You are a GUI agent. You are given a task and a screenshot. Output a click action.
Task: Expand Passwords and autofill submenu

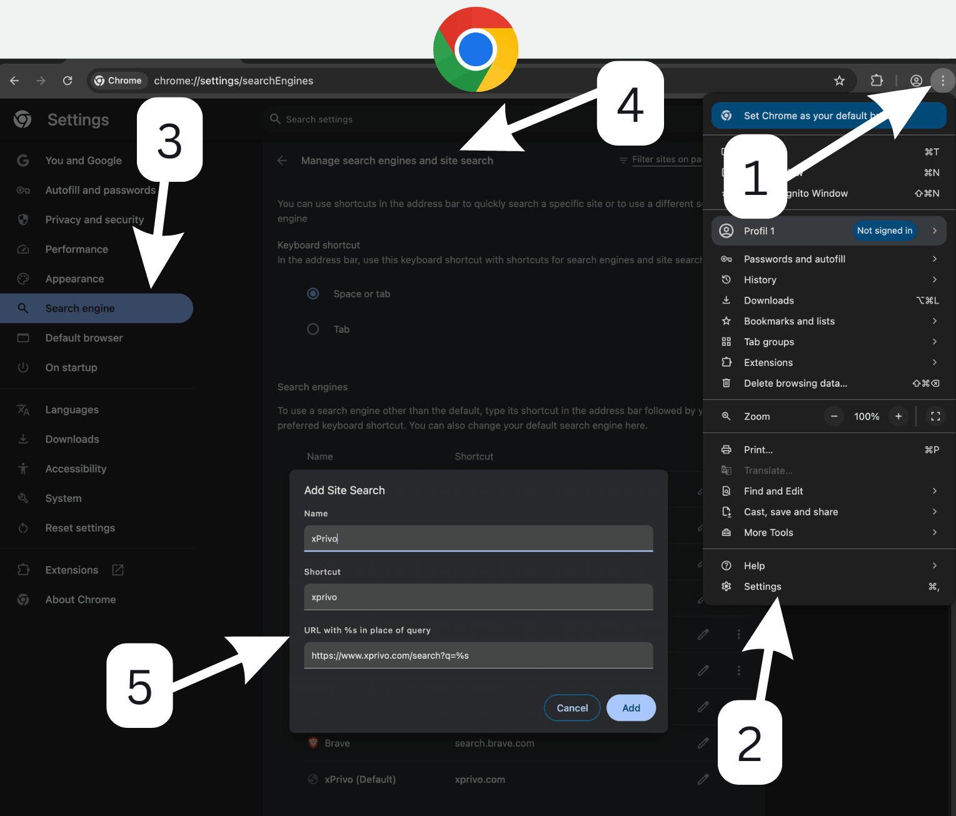(829, 259)
